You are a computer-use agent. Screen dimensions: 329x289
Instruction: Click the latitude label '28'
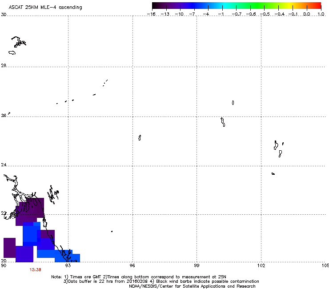tap(4, 65)
